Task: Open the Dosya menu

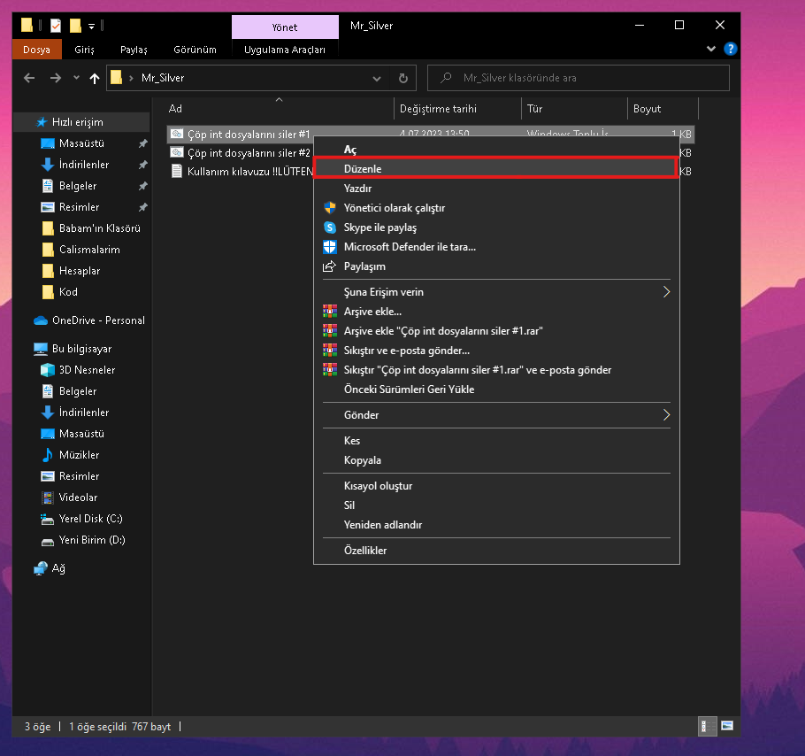Action: click(36, 50)
